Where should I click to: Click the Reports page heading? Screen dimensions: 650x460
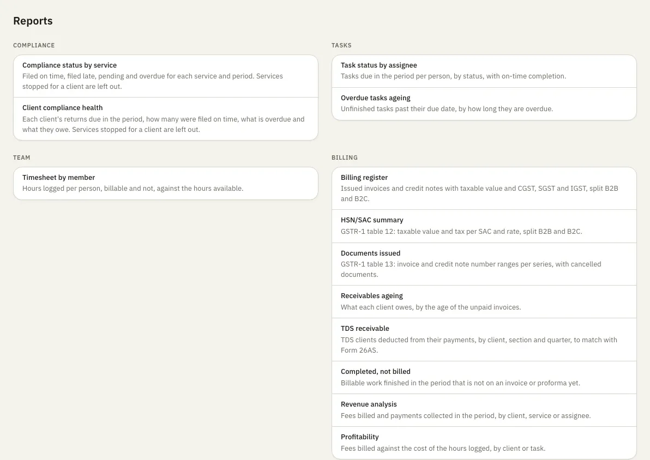point(33,21)
